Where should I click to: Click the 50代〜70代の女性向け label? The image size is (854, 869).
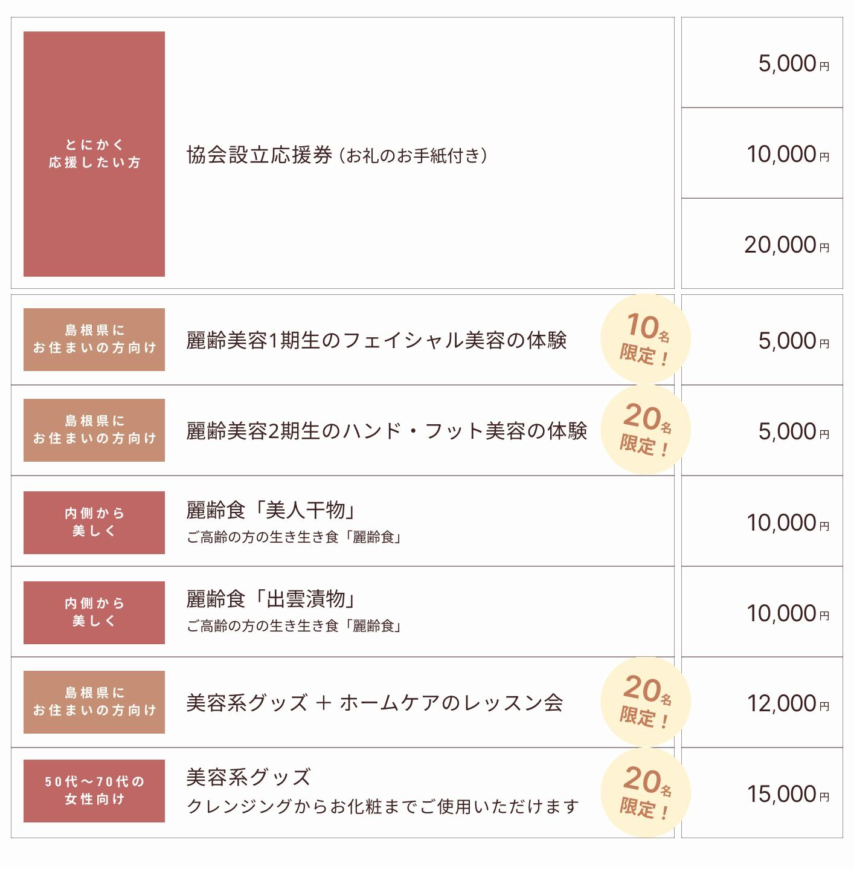tap(94, 790)
